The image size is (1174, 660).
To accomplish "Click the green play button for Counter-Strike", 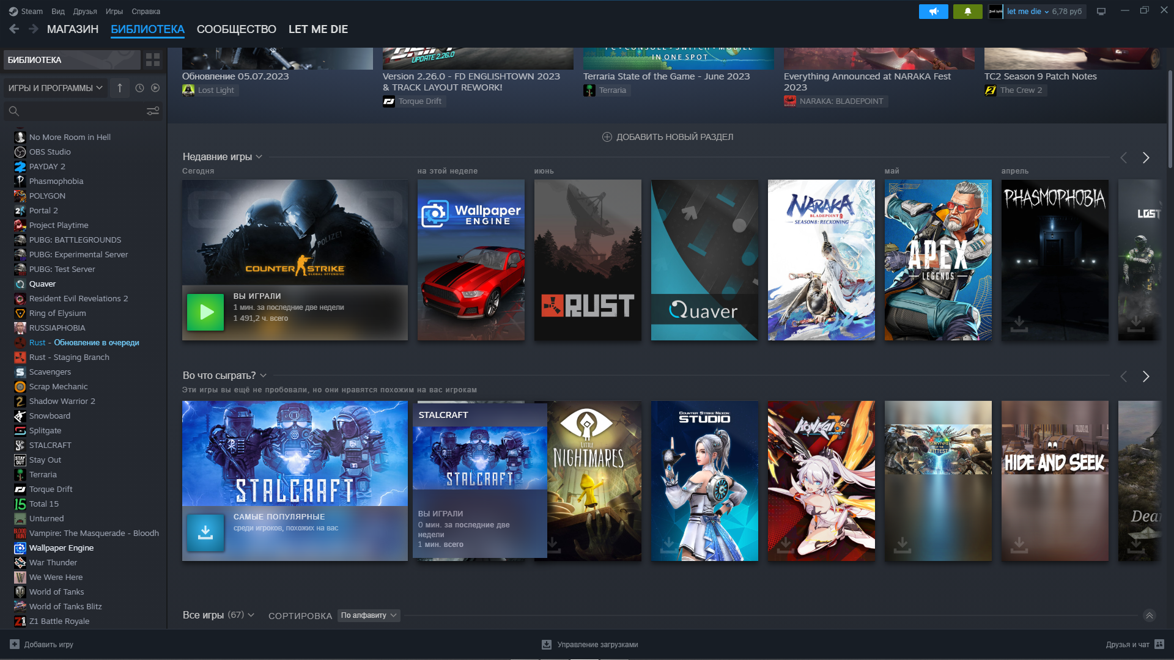I will [205, 312].
